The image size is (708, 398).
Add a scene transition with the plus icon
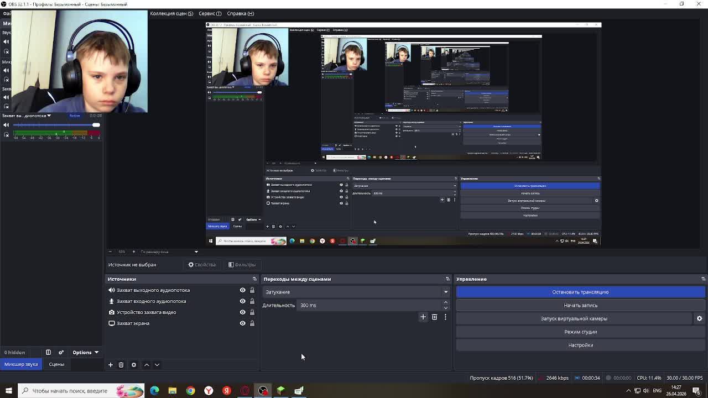click(423, 317)
